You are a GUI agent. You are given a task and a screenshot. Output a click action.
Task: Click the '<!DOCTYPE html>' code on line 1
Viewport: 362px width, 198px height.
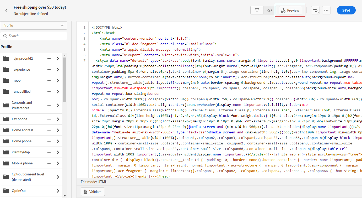tap(107, 27)
